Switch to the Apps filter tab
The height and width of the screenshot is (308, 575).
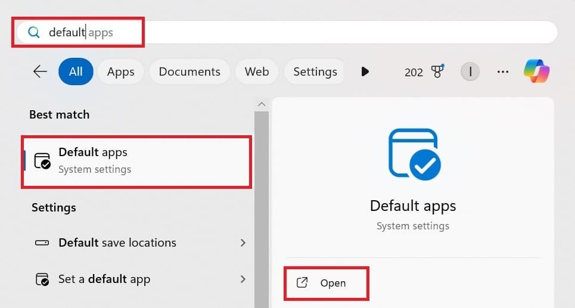120,71
